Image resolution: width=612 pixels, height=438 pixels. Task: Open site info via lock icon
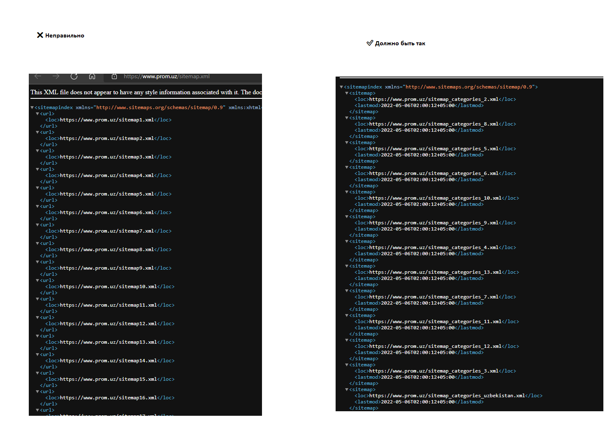pos(114,76)
